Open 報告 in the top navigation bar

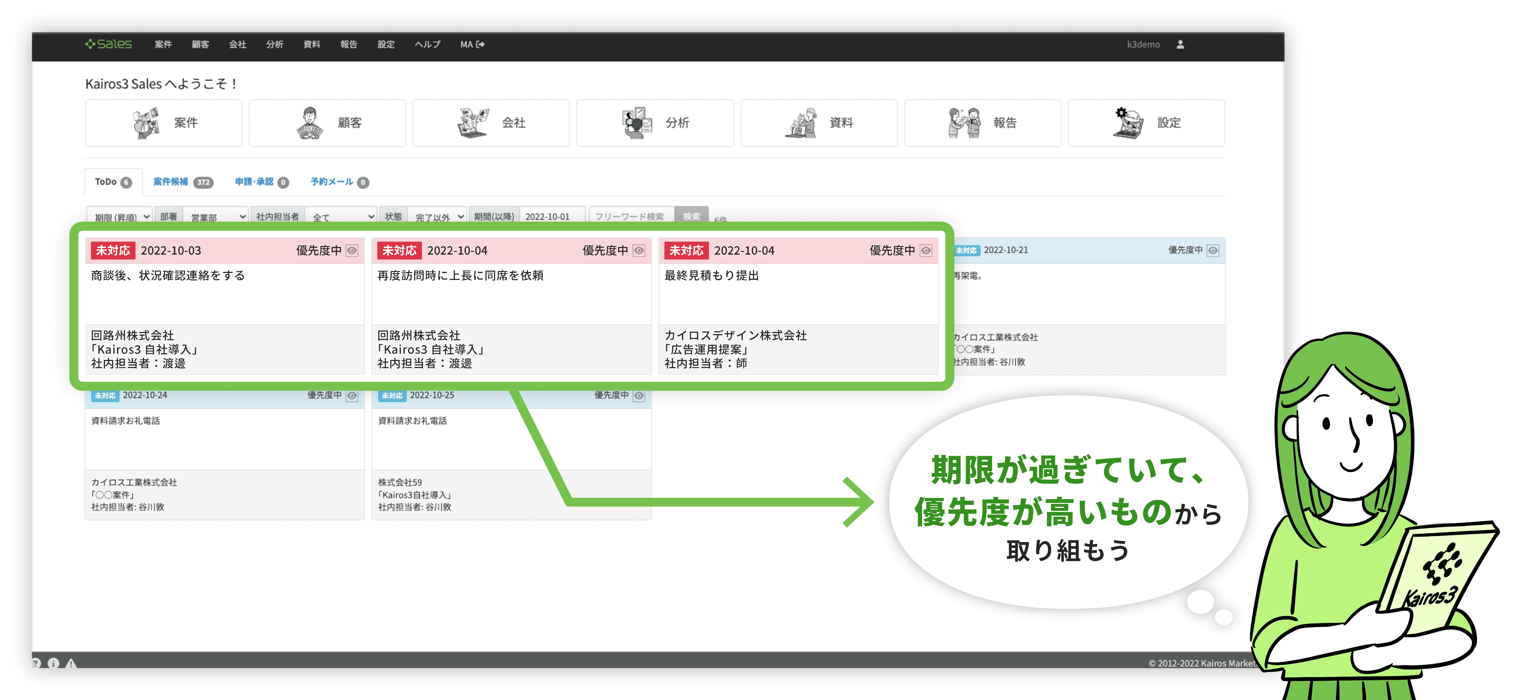pos(349,45)
